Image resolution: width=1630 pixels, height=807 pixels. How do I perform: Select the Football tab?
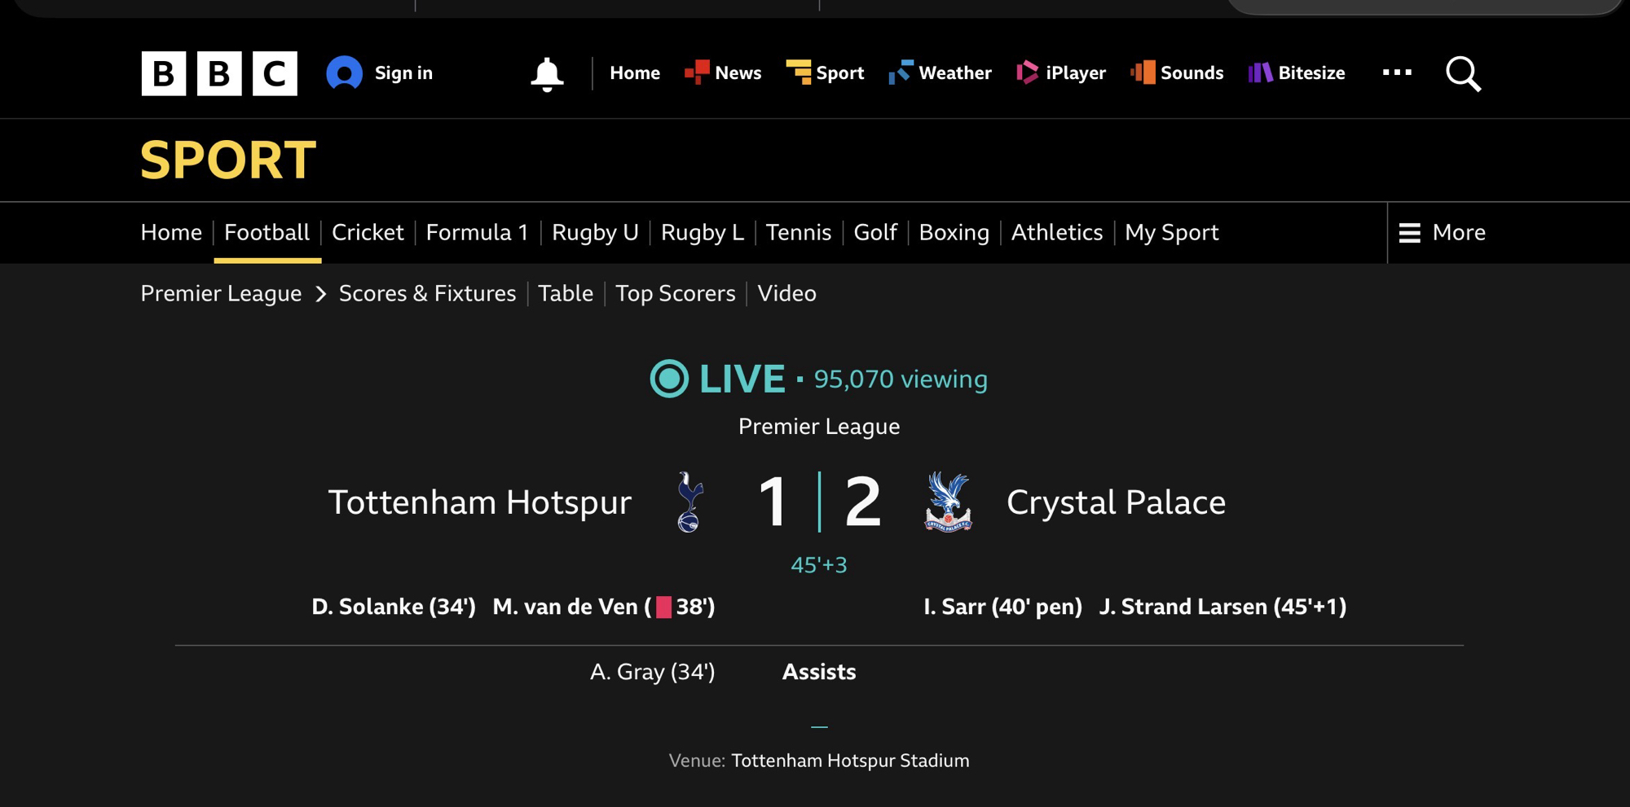[x=267, y=233]
